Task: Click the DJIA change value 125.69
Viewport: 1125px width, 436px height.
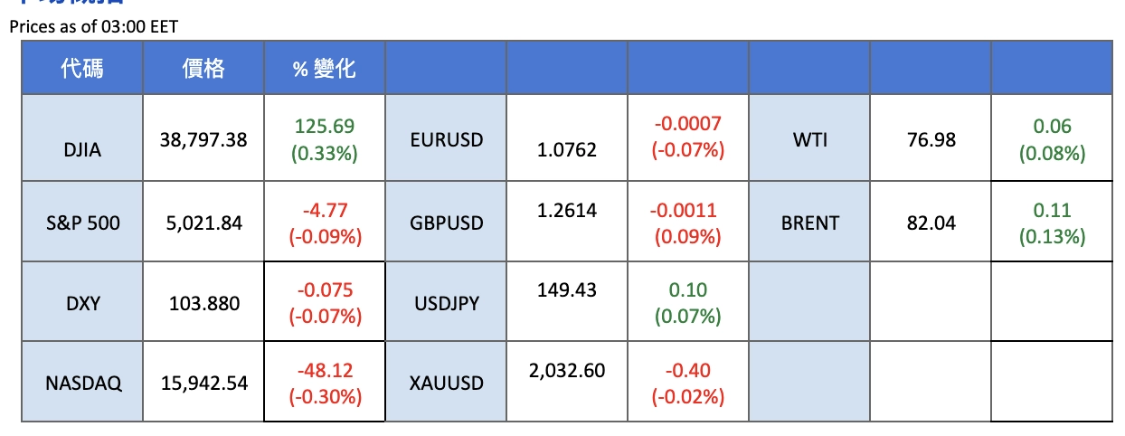Action: 324,127
